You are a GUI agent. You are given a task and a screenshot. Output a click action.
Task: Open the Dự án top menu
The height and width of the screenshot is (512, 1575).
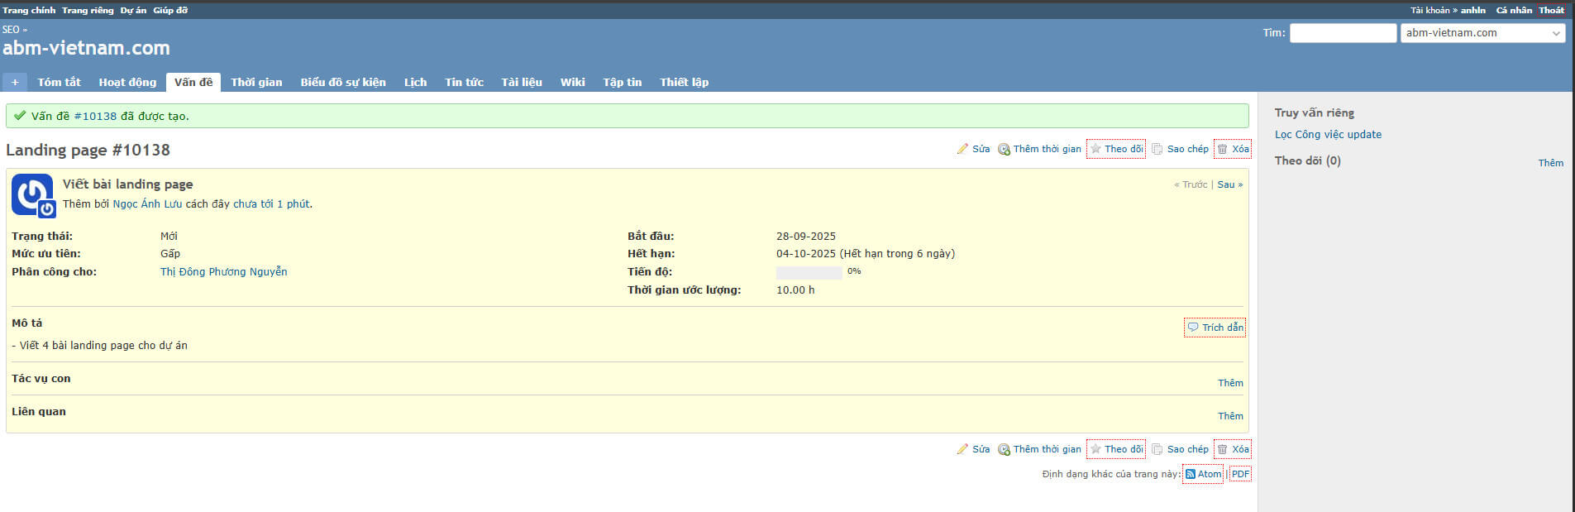pos(133,10)
